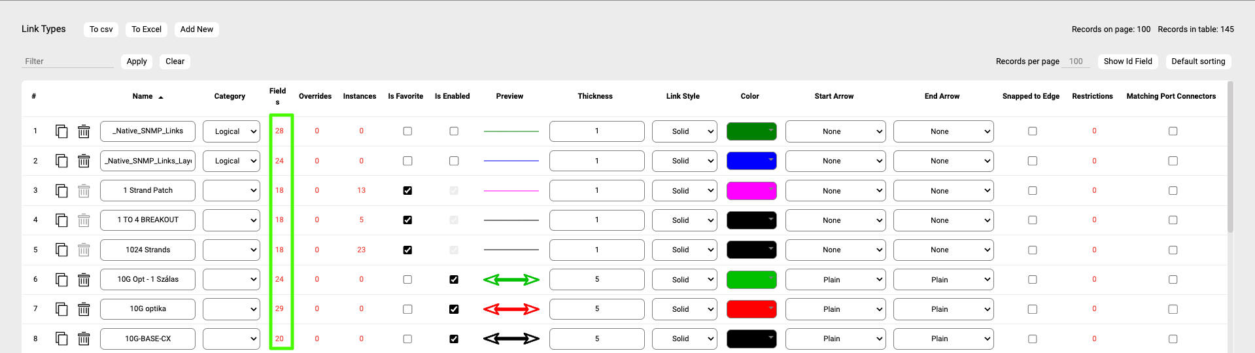Image resolution: width=1255 pixels, height=353 pixels.
Task: Open End Arrow dropdown for 10G-BASE-CX
Action: 943,339
